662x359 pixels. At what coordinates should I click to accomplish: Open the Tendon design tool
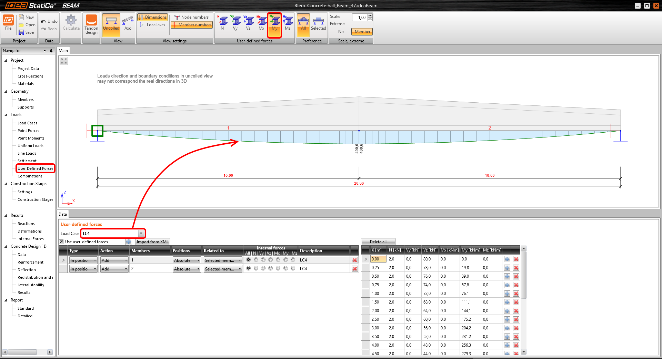point(91,24)
